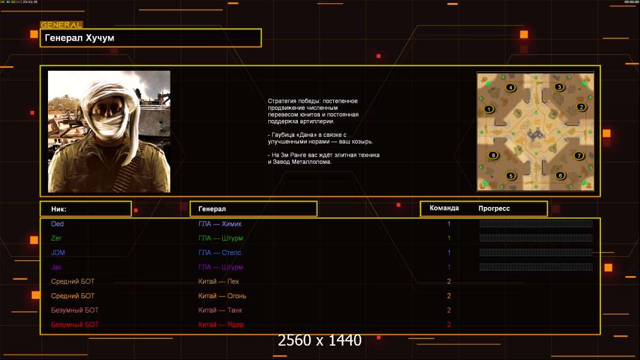Screen dimensions: 640x360
Task: Click the Гаубица «Дана» tip text
Action: click(x=321, y=138)
